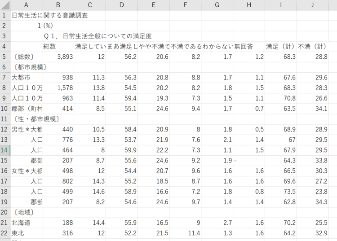The height and width of the screenshot is (241, 337).
Task: Click the value 963 in column B
Action: click(68, 98)
